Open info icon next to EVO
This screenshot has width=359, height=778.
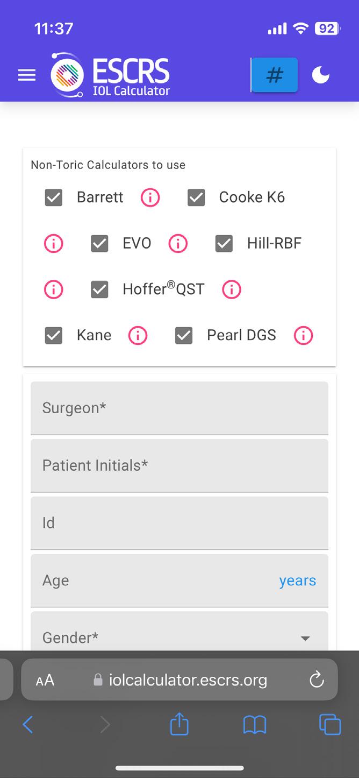[178, 244]
